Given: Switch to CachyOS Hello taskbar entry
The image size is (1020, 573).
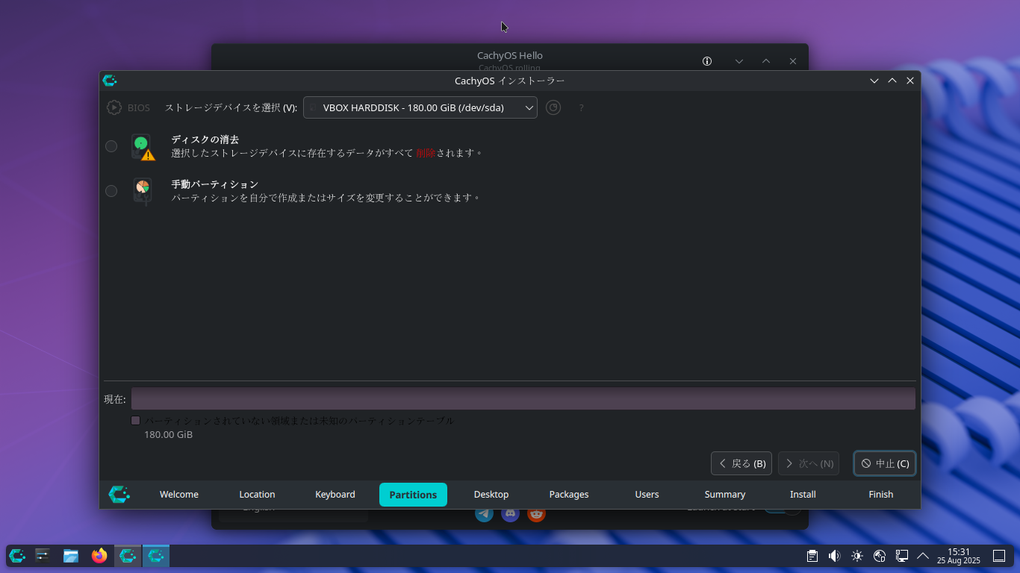Looking at the screenshot, I should tap(128, 556).
